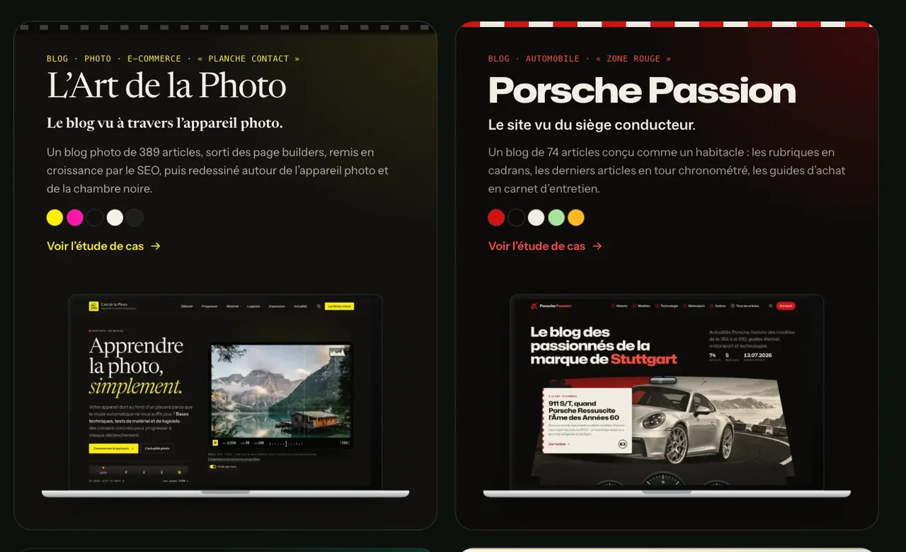This screenshot has width=906, height=552.
Task: Click the subtitle "Le site vu du siège conducteur."
Action: (x=592, y=125)
